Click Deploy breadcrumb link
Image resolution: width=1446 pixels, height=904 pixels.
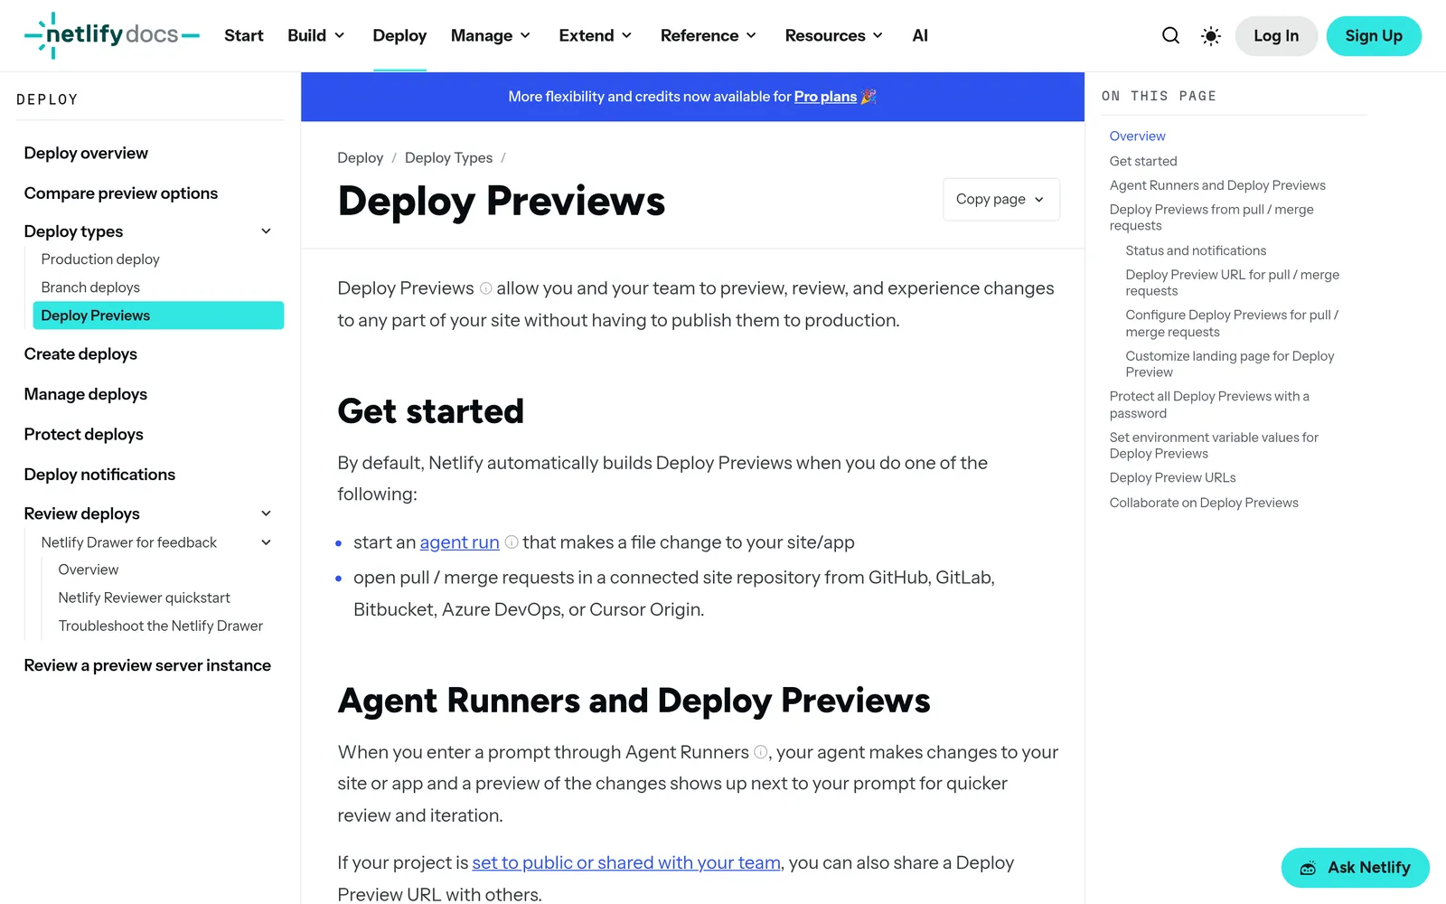361,157
